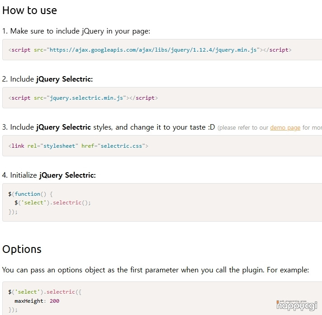Screen dimensions: 322x315
Task: Click 'selectric.css' in link snippet
Action: (121, 146)
